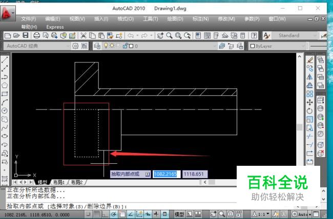Click command window scroll down arrow

[x=323, y=199]
